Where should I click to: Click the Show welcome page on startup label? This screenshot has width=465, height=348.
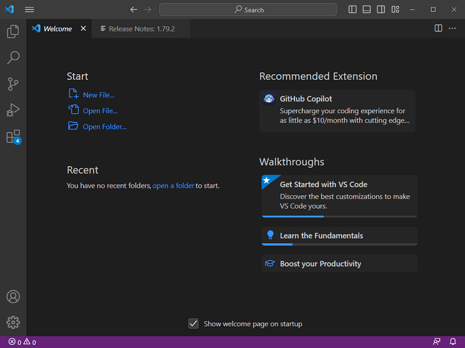253,324
